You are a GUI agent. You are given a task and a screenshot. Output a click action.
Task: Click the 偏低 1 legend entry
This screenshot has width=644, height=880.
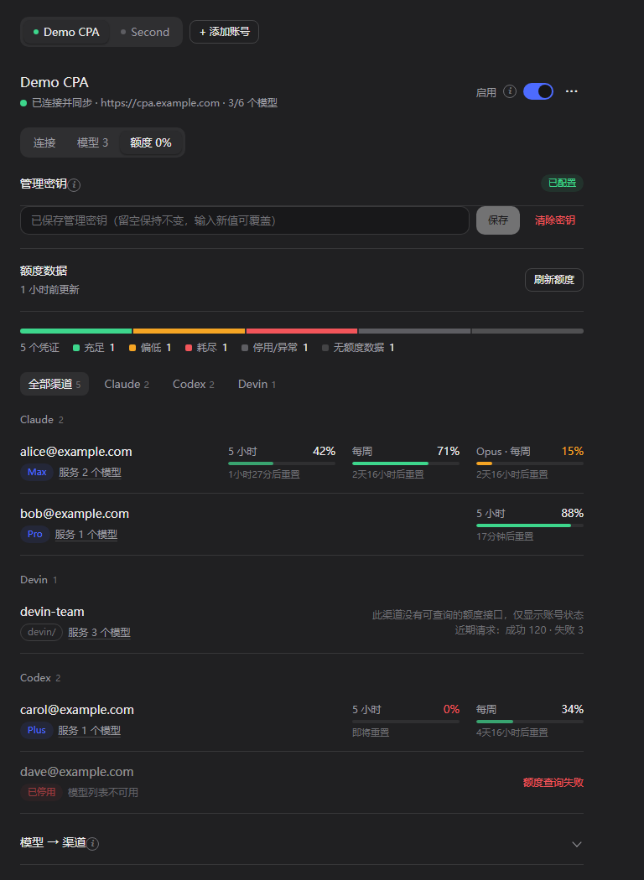(x=150, y=348)
